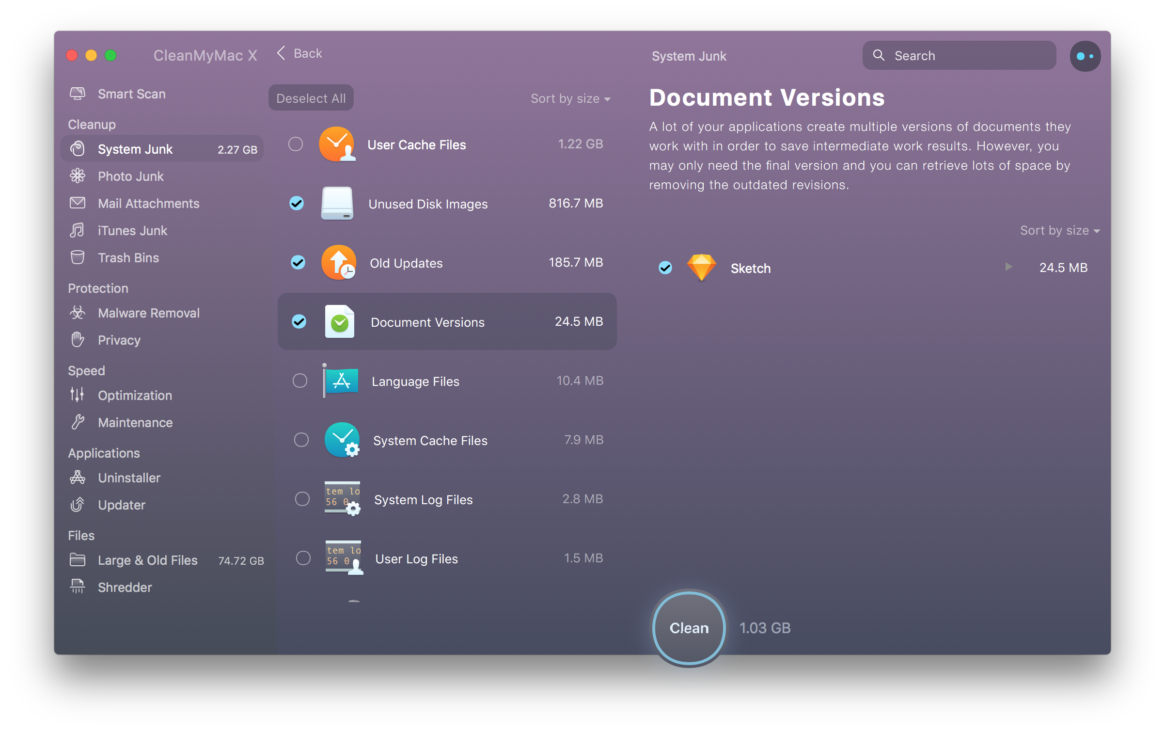Screen dimensions: 1165x732
Task: Check the Language Files checkbox
Action: point(300,381)
